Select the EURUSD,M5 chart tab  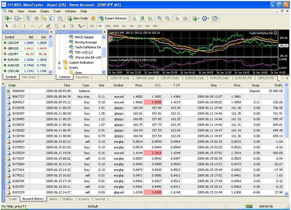[x=243, y=78]
